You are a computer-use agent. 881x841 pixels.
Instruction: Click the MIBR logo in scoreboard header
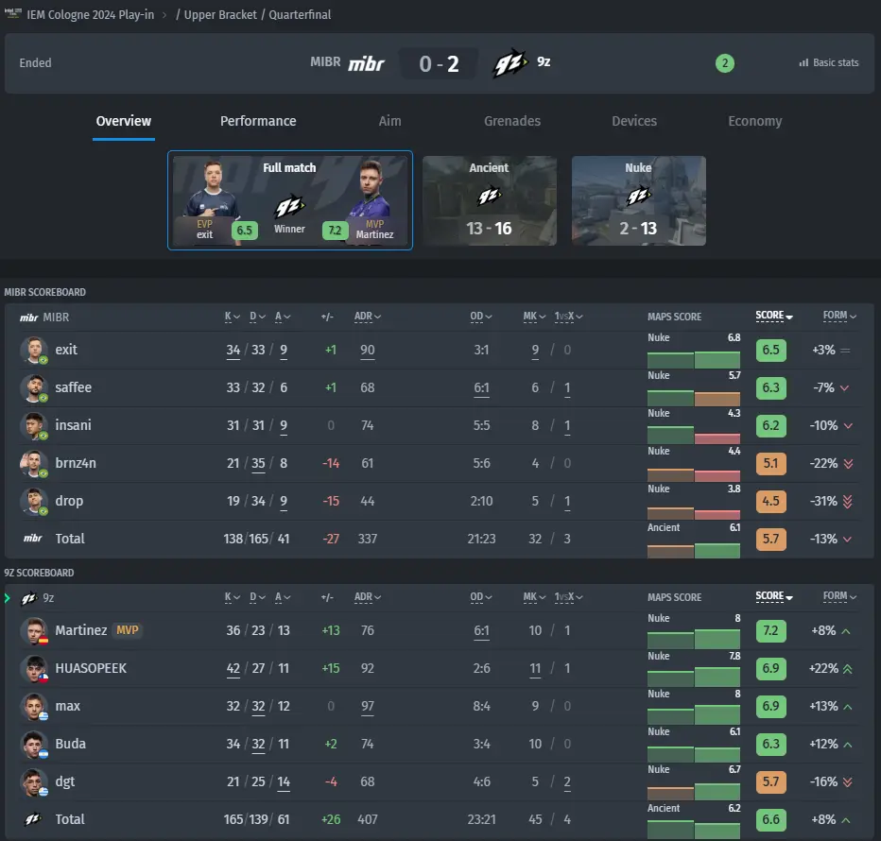[28, 318]
